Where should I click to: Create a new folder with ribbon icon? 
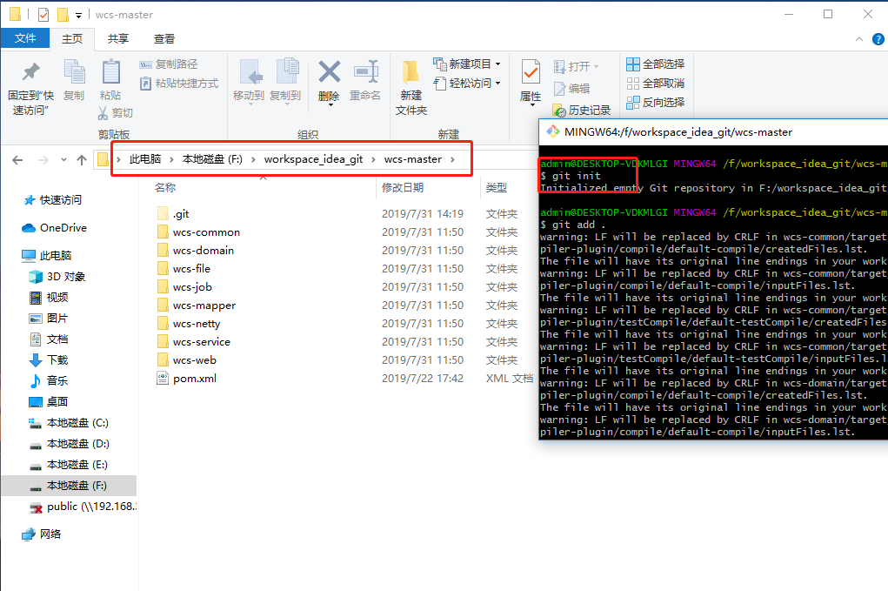411,74
